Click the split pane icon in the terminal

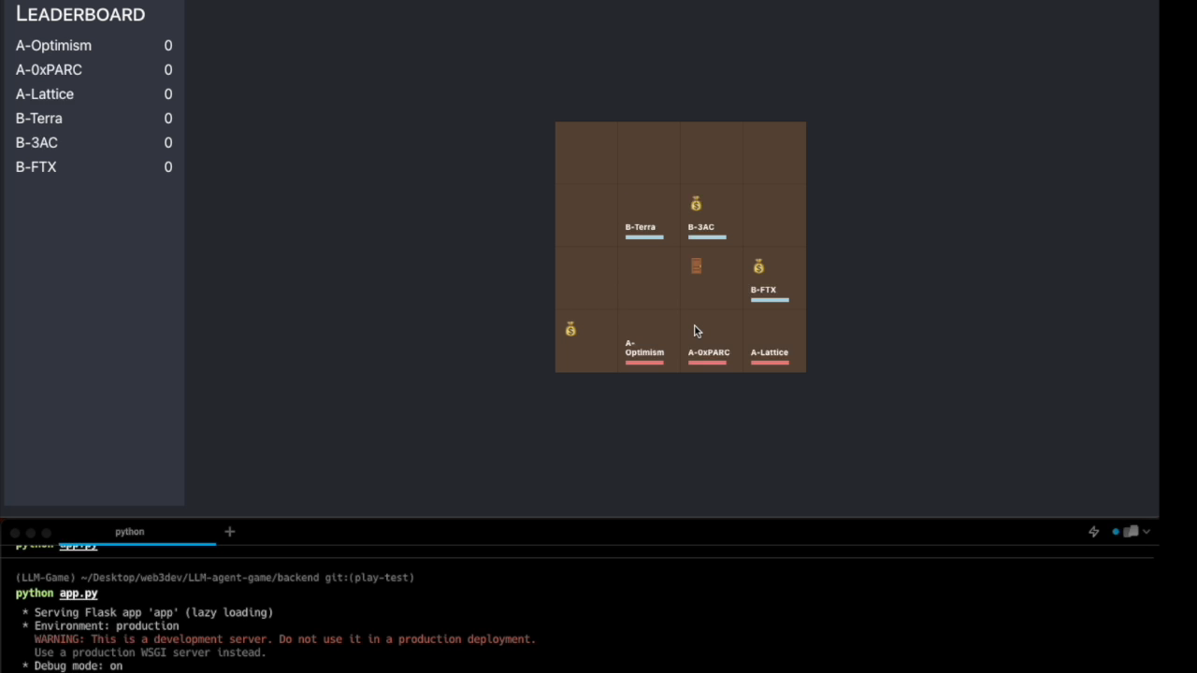click(x=1131, y=532)
